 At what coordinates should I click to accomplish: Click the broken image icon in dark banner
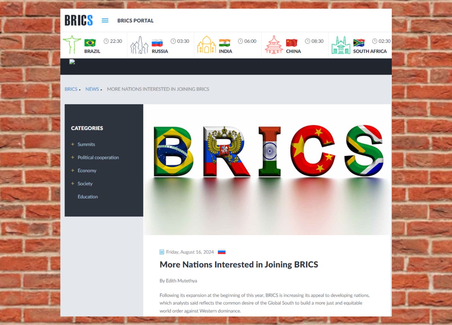(72, 62)
